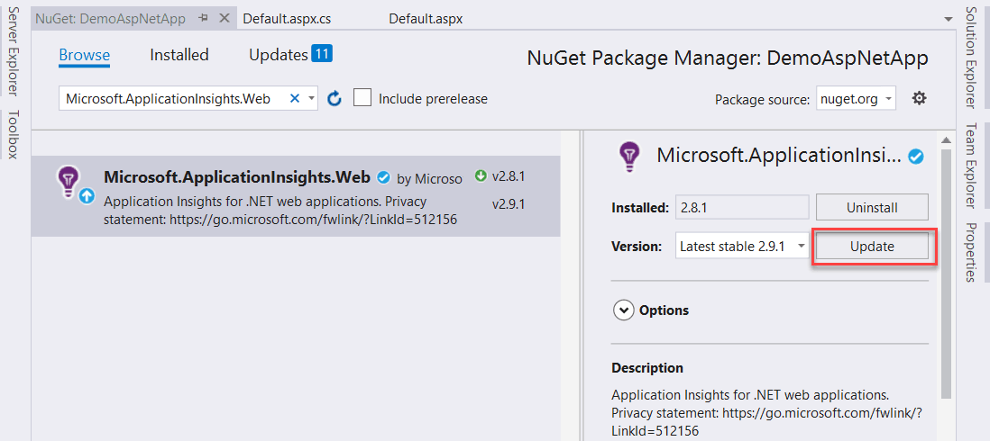Click the privacy statement URL in details description
990x441 pixels.
pos(767,422)
